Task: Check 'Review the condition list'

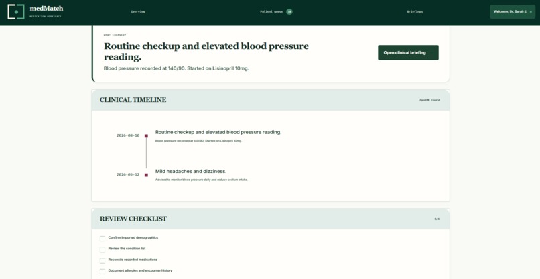Action: coord(103,249)
